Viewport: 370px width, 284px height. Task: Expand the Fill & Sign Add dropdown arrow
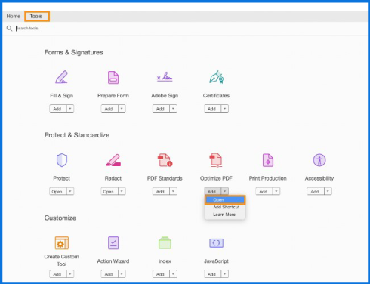pyautogui.click(x=70, y=109)
